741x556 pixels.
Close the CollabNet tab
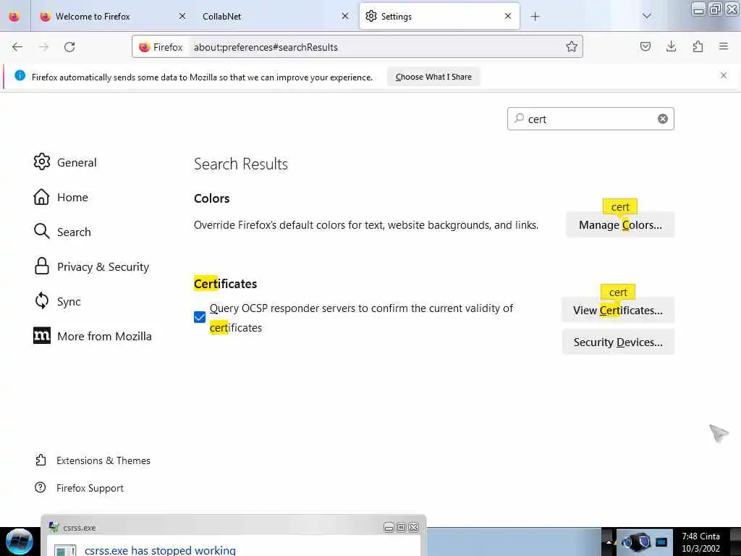(x=345, y=16)
